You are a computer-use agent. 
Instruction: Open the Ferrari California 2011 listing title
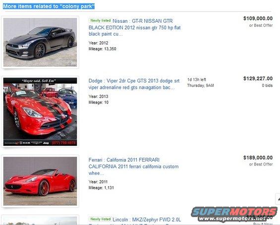click(134, 167)
